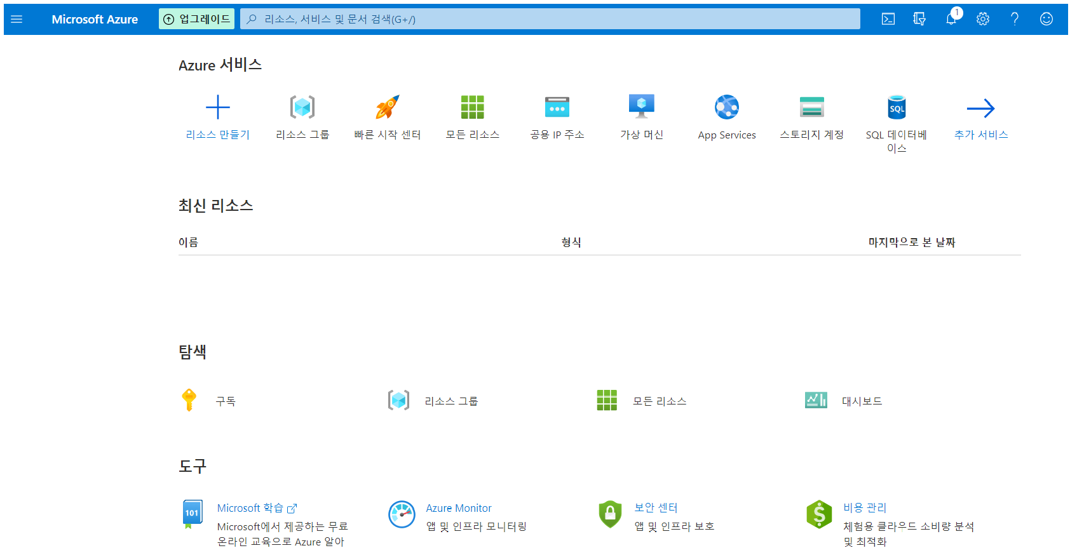Open 가상 머신 monitor icon

coord(642,106)
